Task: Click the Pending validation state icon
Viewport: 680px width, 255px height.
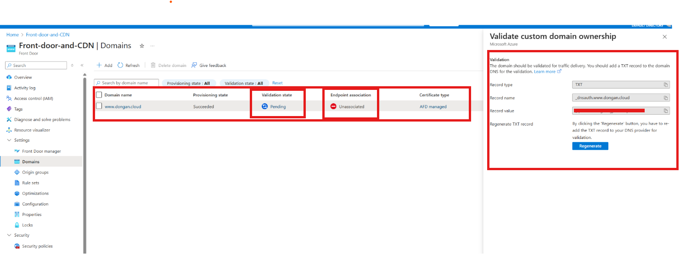Action: tap(264, 106)
